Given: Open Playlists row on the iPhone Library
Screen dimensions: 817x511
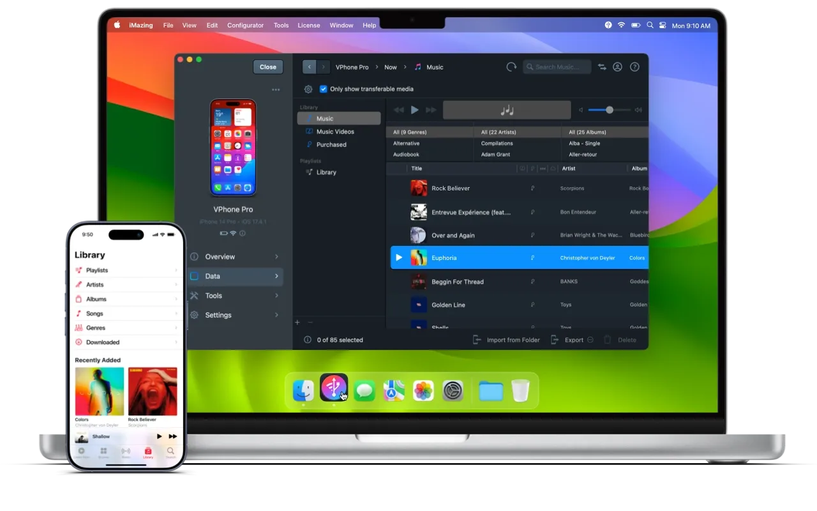Looking at the screenshot, I should (x=126, y=270).
